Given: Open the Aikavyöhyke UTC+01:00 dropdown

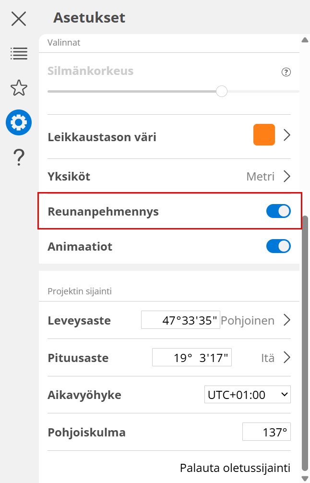Looking at the screenshot, I should tap(247, 395).
